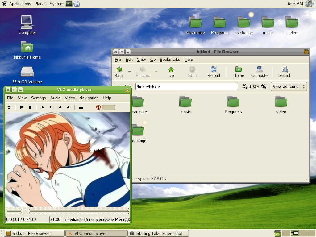Open VLC File menu

point(10,98)
